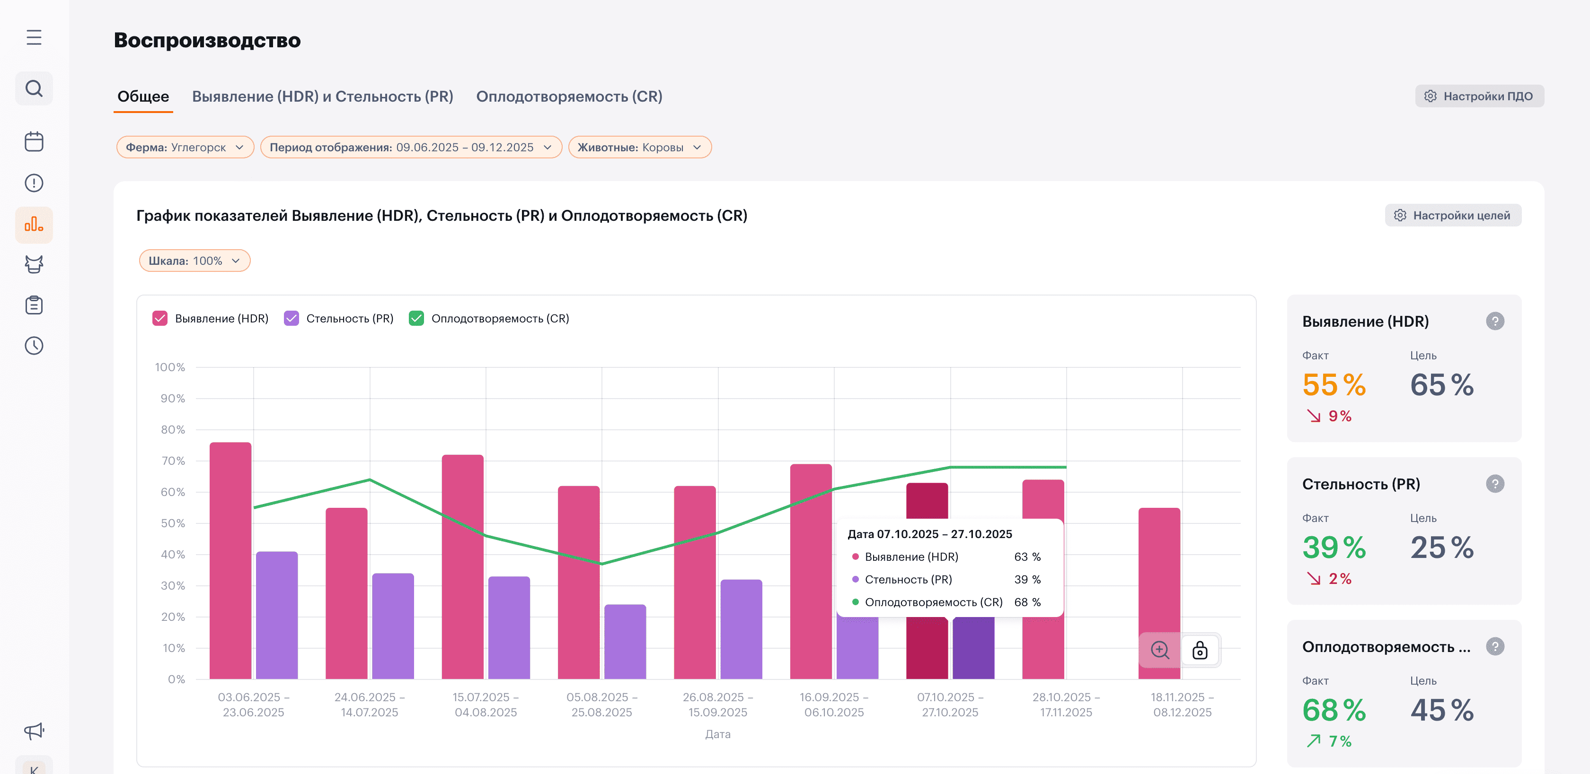Viewport: 1590px width, 774px height.
Task: Open the clock history icon
Action: click(x=34, y=346)
